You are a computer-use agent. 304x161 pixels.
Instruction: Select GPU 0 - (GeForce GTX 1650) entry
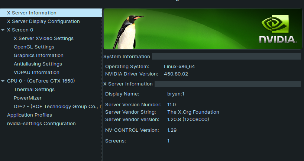pyautogui.click(x=41, y=81)
